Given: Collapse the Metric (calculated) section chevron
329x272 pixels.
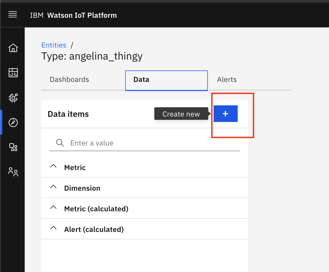Looking at the screenshot, I should (53, 207).
